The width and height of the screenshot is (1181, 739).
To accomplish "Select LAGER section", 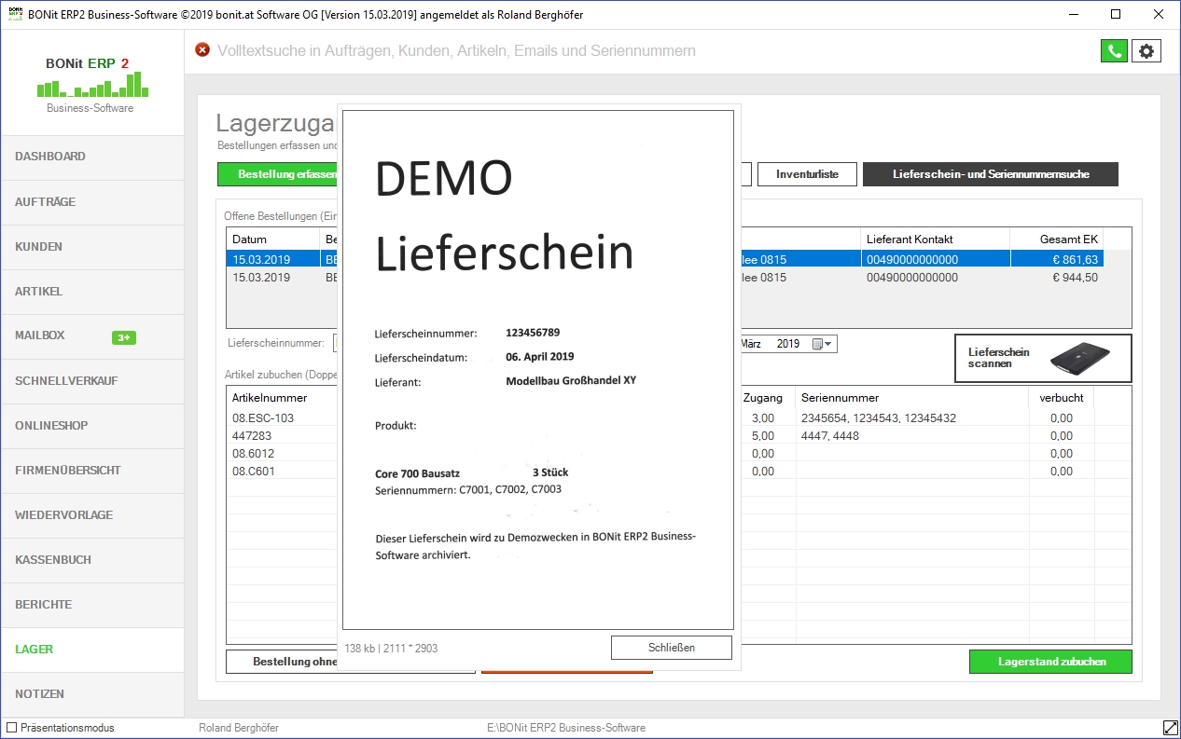I will pyautogui.click(x=91, y=650).
